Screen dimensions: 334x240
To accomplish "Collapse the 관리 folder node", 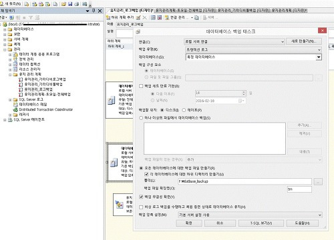I will pyautogui.click(x=5, y=49).
